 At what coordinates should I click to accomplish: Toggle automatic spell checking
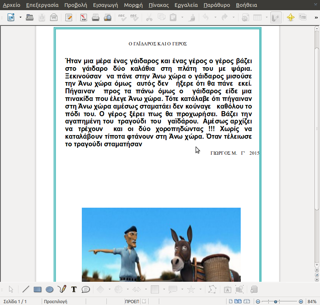click(x=134, y=17)
